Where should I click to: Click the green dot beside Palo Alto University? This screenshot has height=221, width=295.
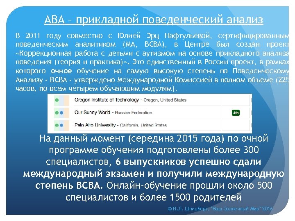point(57,125)
